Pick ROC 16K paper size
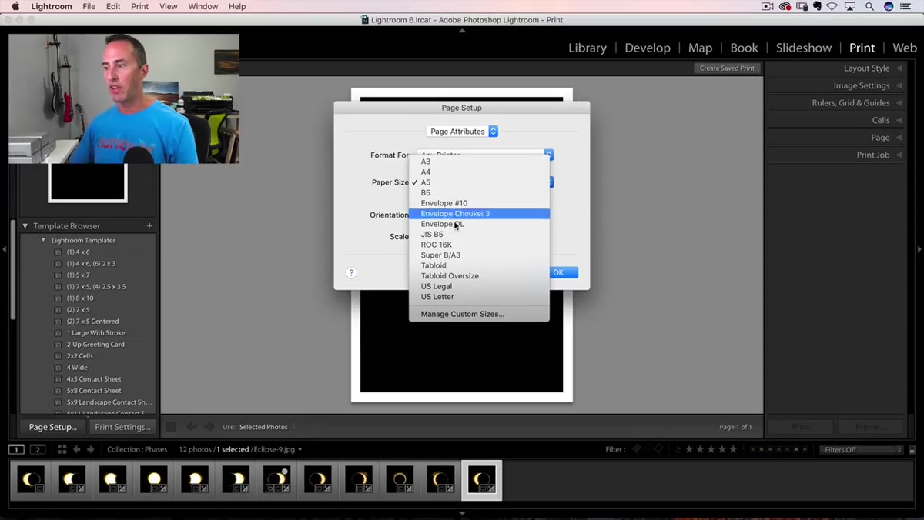The width and height of the screenshot is (924, 520). [x=479, y=245]
